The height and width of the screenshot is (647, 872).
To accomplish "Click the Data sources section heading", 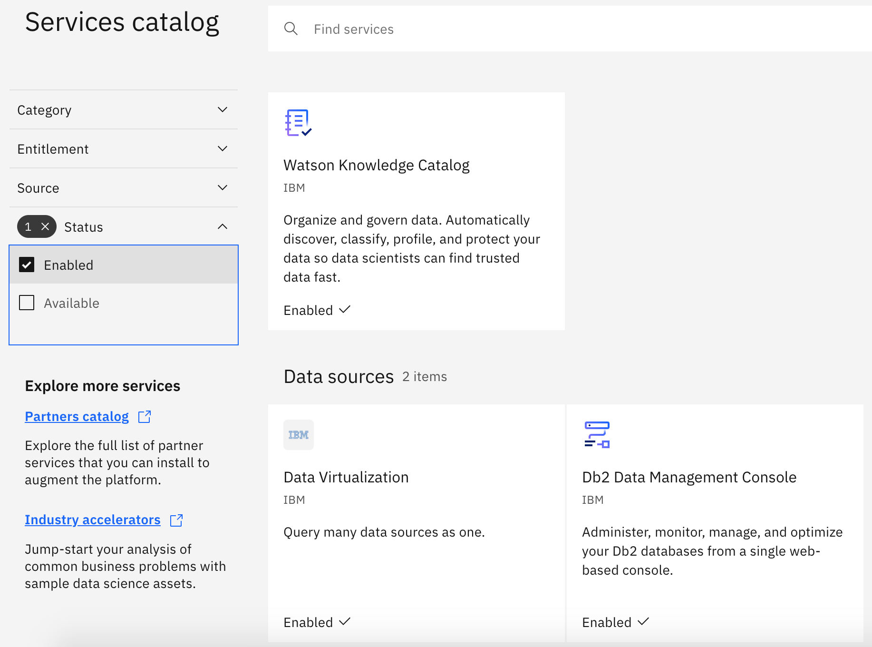I will 339,377.
